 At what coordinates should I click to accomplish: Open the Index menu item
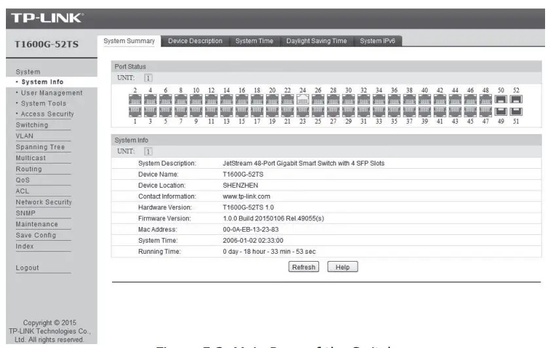click(25, 246)
